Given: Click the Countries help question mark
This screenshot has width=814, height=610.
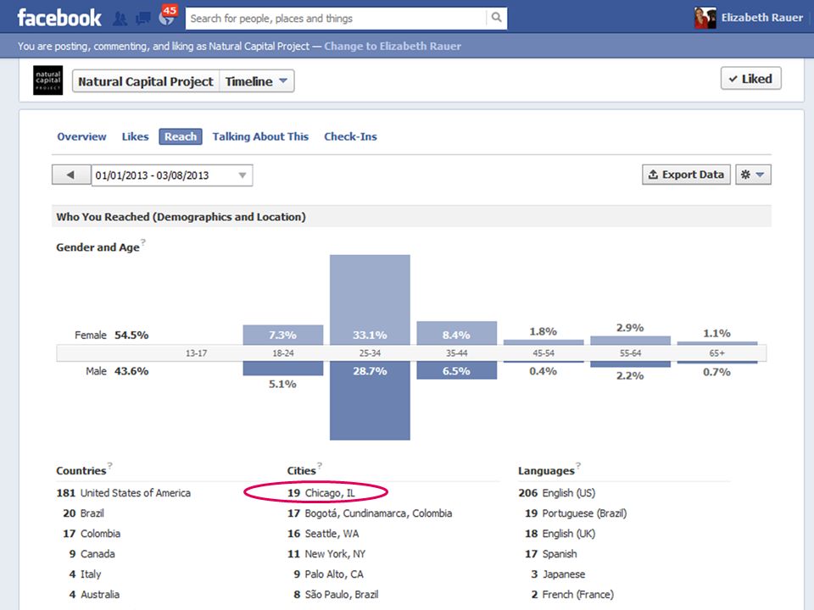Looking at the screenshot, I should pos(110,465).
